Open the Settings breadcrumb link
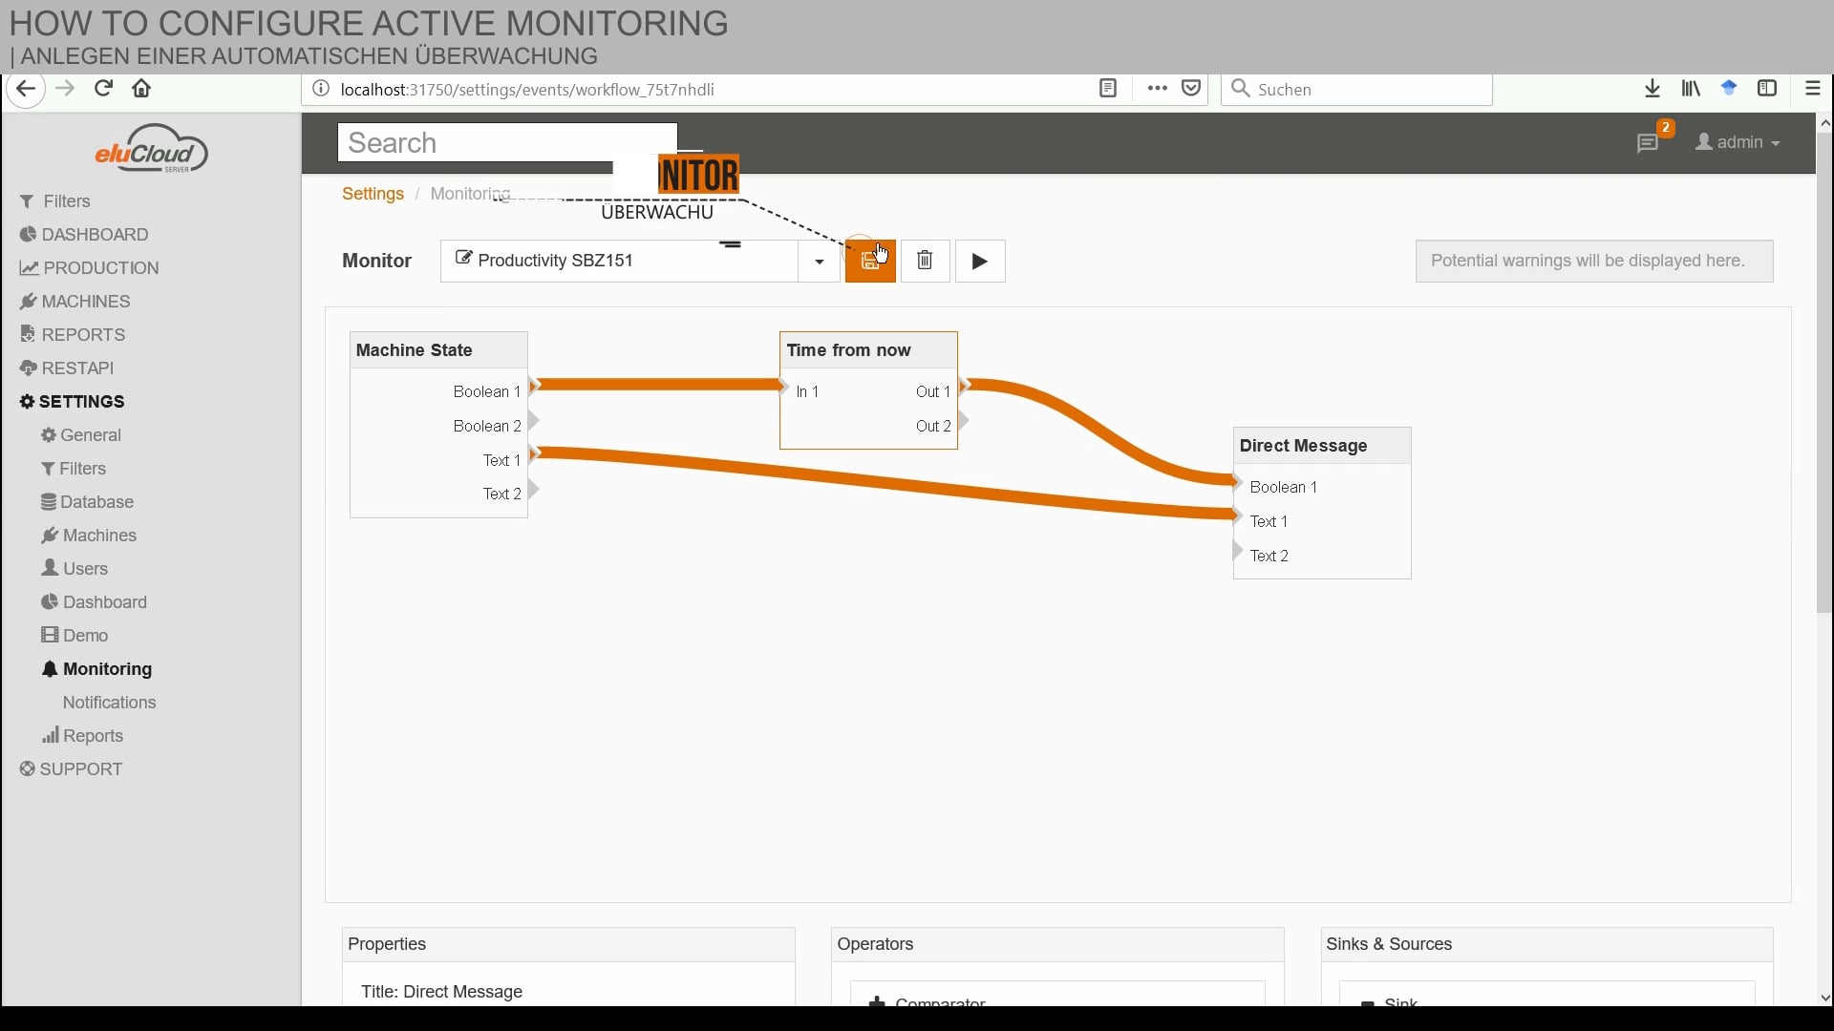Image resolution: width=1834 pixels, height=1031 pixels. (374, 193)
